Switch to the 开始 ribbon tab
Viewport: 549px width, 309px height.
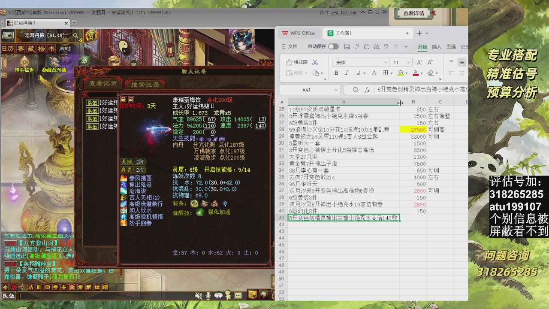pyautogui.click(x=422, y=47)
